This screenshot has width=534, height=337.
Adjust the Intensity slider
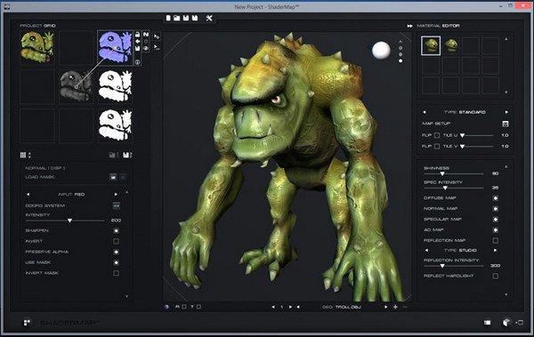[x=65, y=221]
